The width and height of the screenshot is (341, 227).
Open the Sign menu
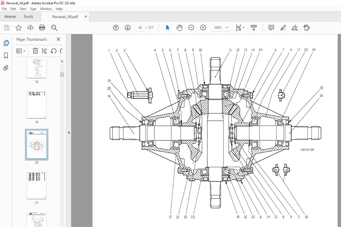(33, 9)
